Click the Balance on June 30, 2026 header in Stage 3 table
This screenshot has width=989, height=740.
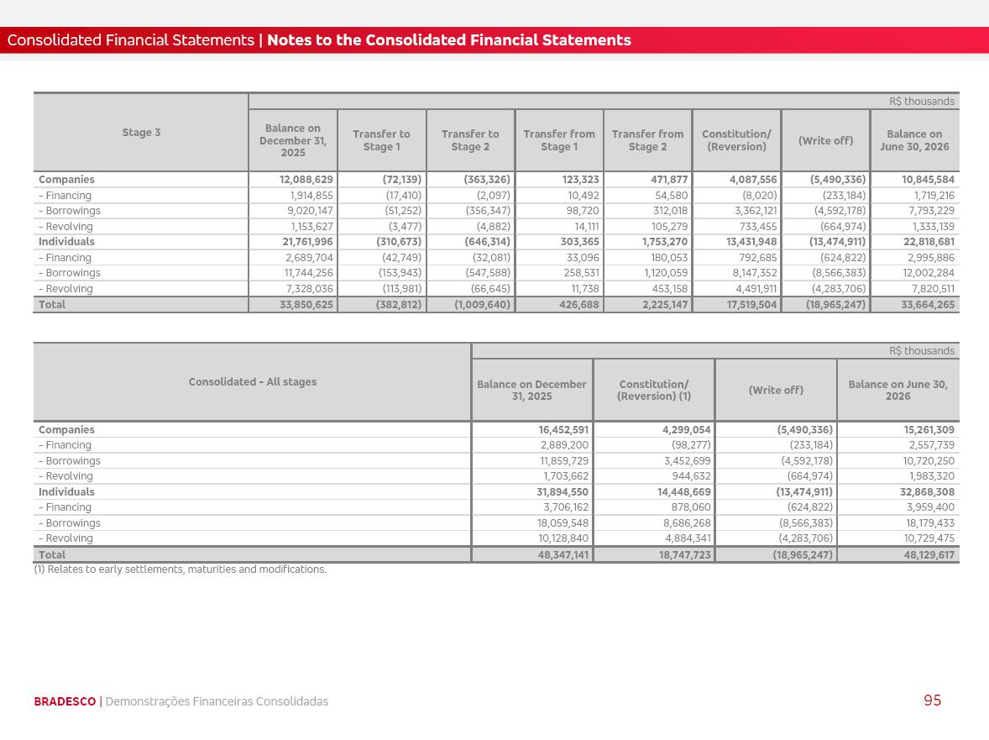click(914, 140)
